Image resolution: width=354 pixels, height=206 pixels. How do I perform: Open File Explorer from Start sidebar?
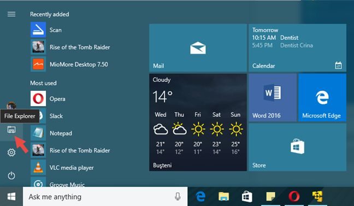coord(11,130)
